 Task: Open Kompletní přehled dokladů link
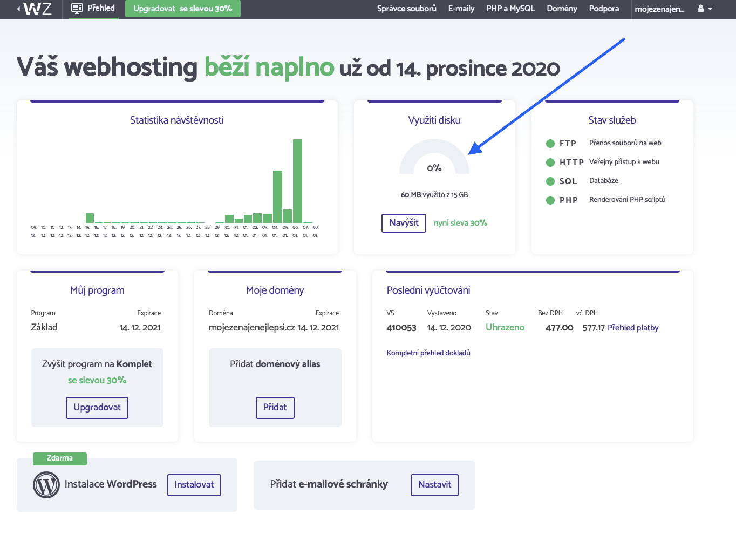(x=428, y=353)
